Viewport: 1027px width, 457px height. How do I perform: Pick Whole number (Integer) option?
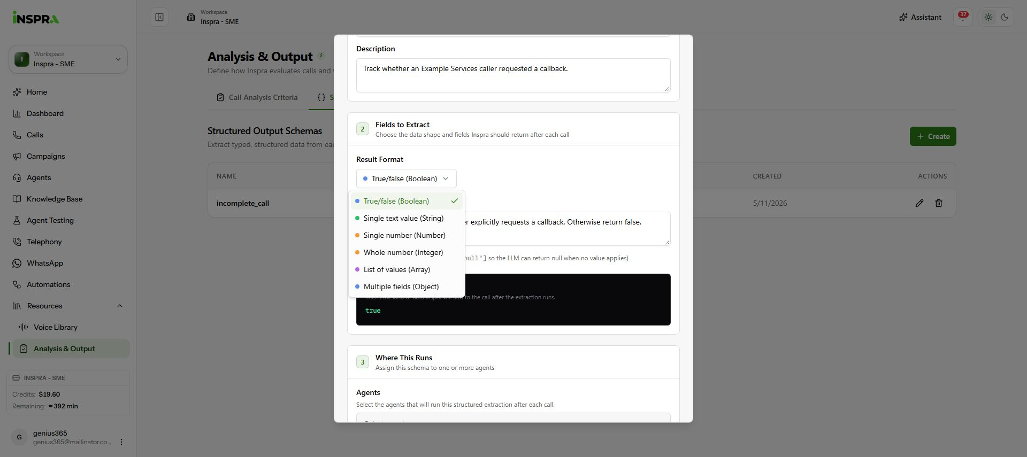pos(407,252)
